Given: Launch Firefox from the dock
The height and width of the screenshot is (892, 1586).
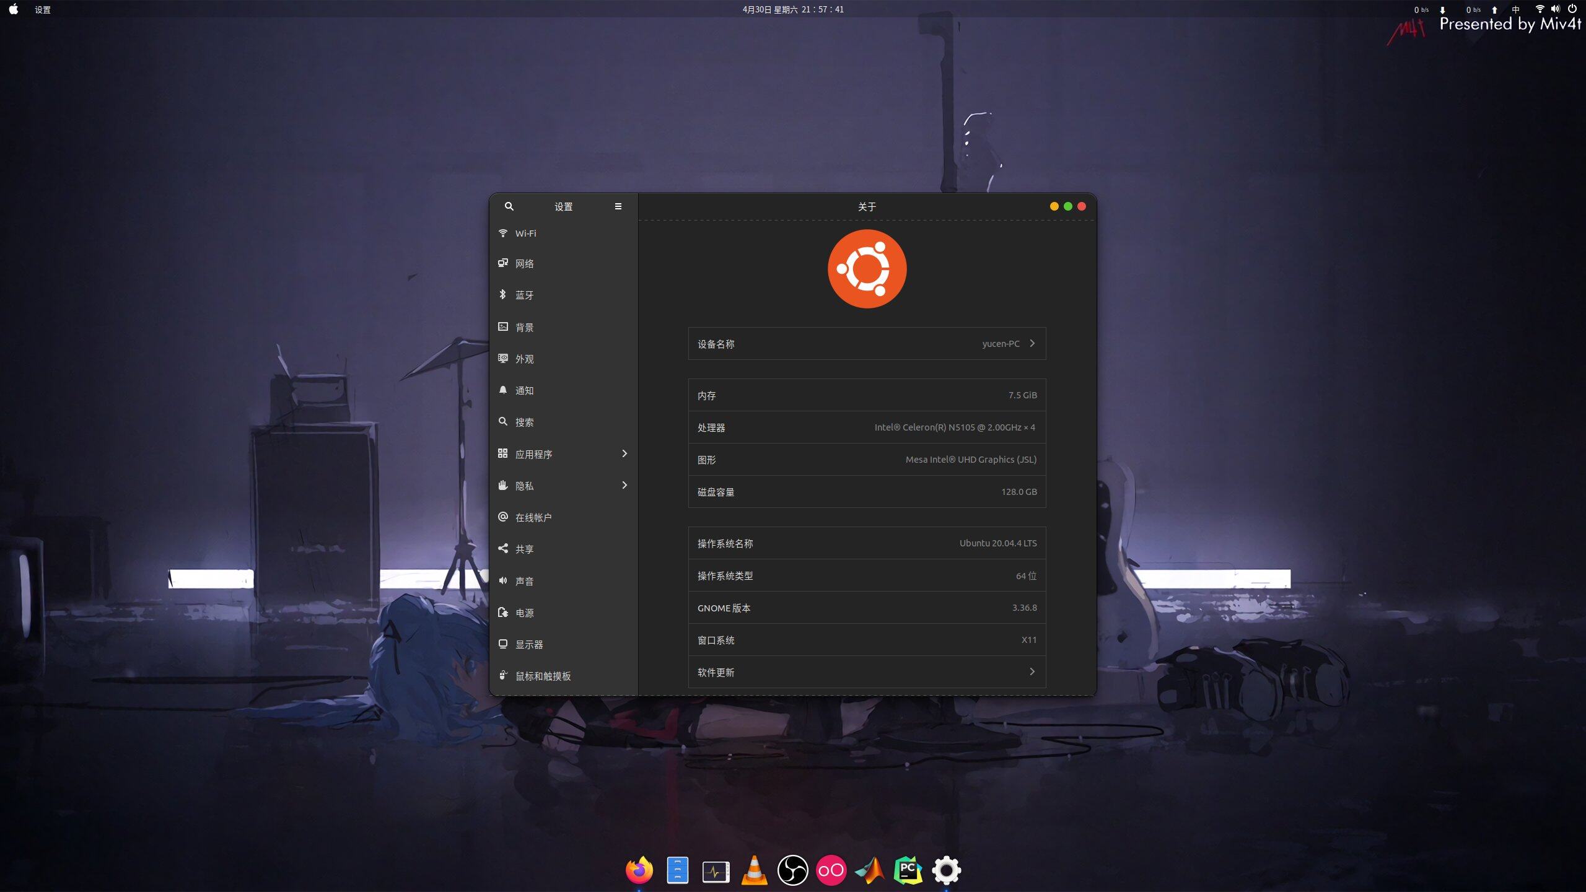Looking at the screenshot, I should (639, 870).
